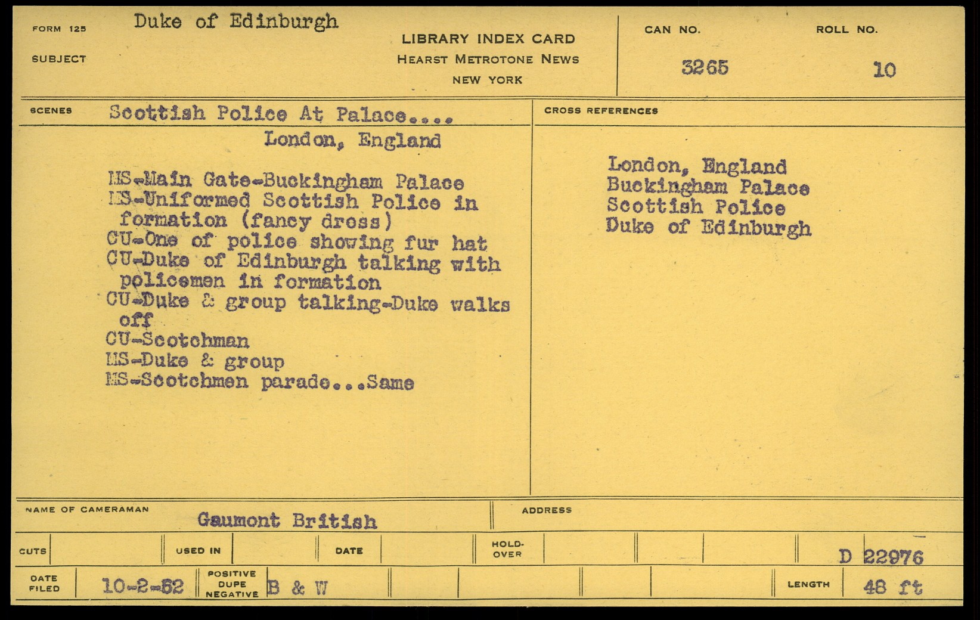Click the 'Duke of Edinburgh' subject title
Screen dimensions: 980x620
[235, 22]
